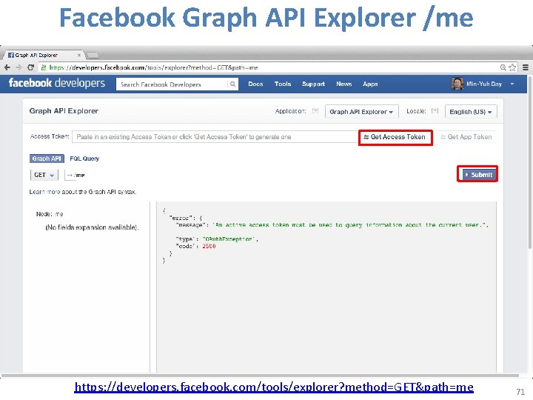Click the help icon next to Locale
533x400 pixels.
pyautogui.click(x=435, y=111)
